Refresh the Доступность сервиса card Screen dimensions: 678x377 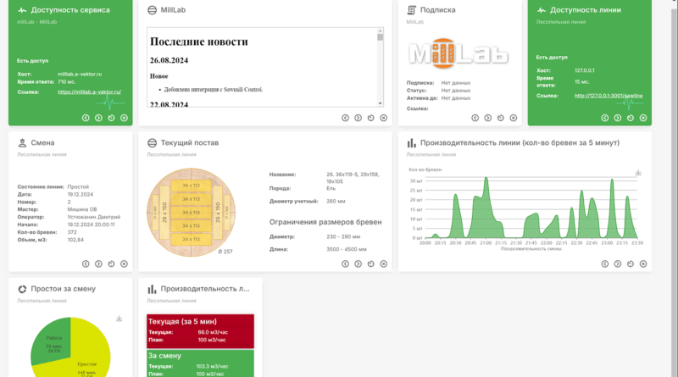point(111,118)
